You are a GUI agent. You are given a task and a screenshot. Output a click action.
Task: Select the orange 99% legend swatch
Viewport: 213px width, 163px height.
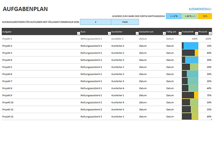point(205,16)
